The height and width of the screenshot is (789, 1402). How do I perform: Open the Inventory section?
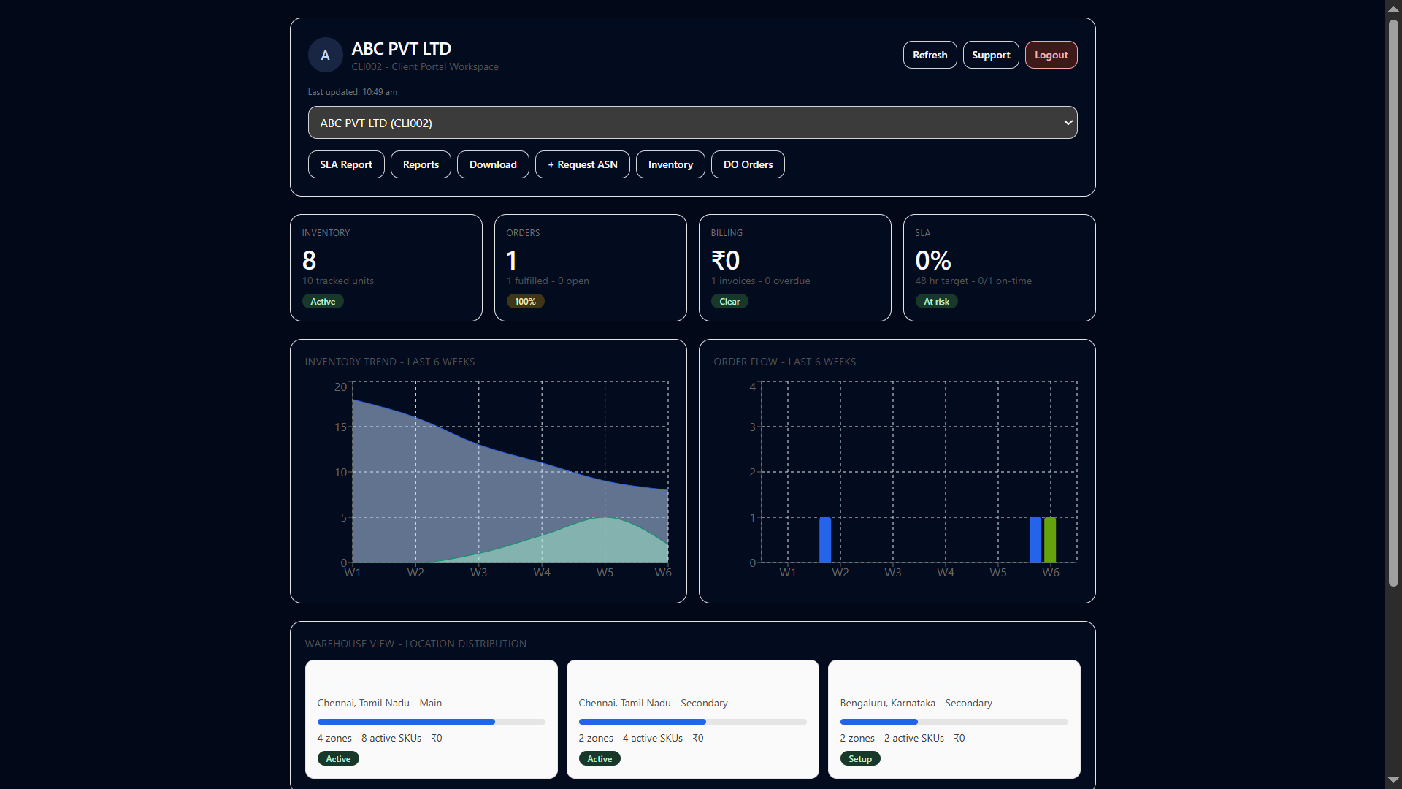click(670, 164)
